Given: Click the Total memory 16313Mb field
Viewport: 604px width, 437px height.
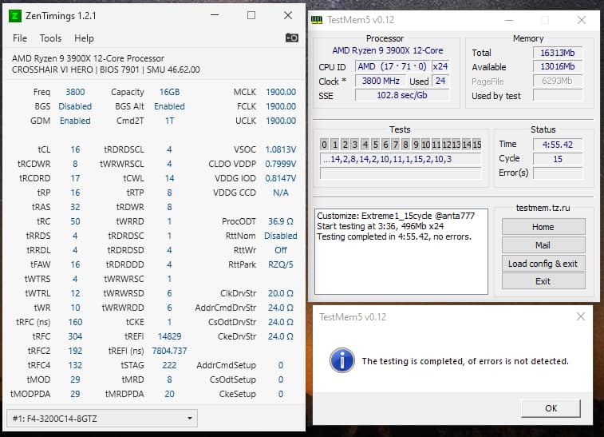Looking at the screenshot, I should pyautogui.click(x=558, y=53).
